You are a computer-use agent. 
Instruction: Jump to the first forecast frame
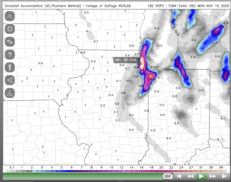179,176
